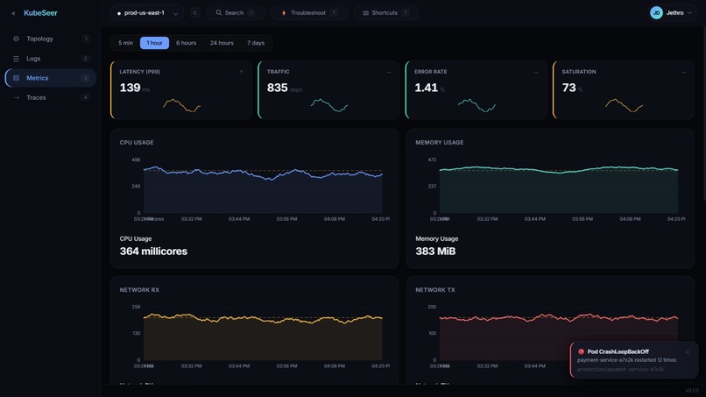
Task: Click the Search magnifier icon
Action: [219, 13]
